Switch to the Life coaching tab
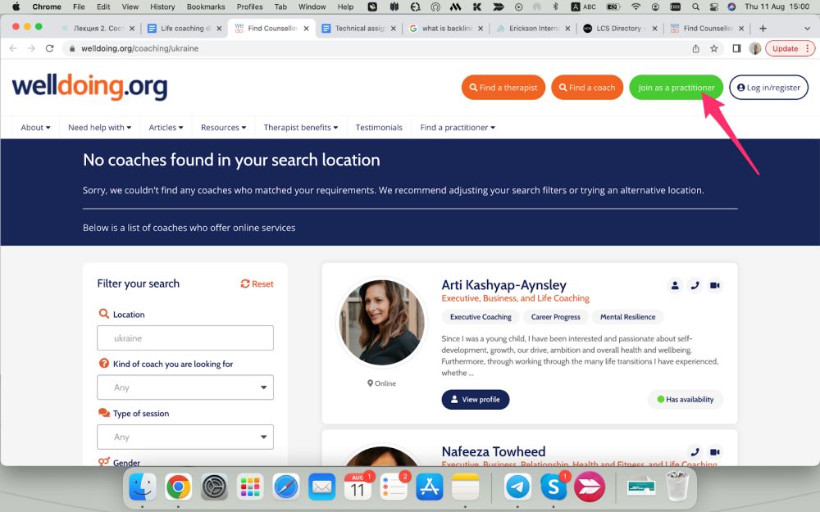Image resolution: width=820 pixels, height=512 pixels. point(183,28)
